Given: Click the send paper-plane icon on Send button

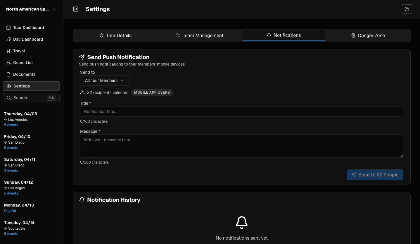Looking at the screenshot, I should [353, 175].
